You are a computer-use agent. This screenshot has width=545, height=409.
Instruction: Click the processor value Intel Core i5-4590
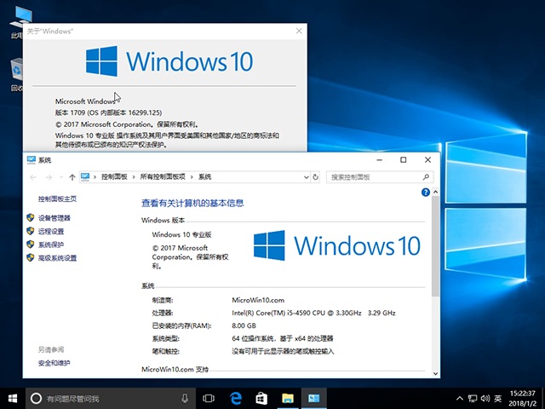(x=313, y=313)
